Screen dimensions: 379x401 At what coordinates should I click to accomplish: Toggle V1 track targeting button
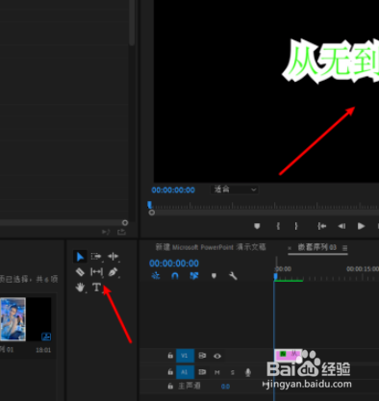coord(185,356)
